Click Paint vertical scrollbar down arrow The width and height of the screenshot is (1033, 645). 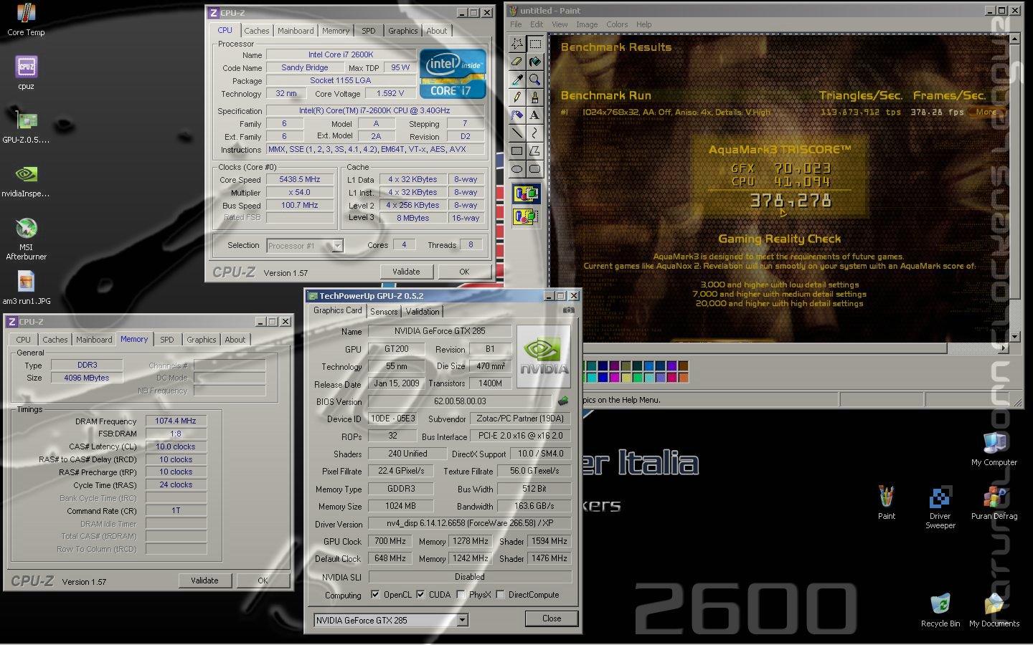(x=1014, y=336)
